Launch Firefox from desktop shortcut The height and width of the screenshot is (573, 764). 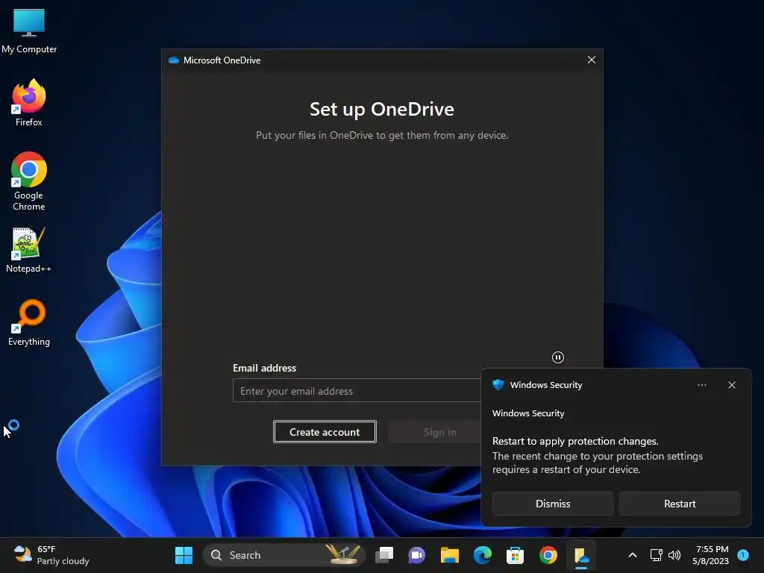tap(29, 103)
